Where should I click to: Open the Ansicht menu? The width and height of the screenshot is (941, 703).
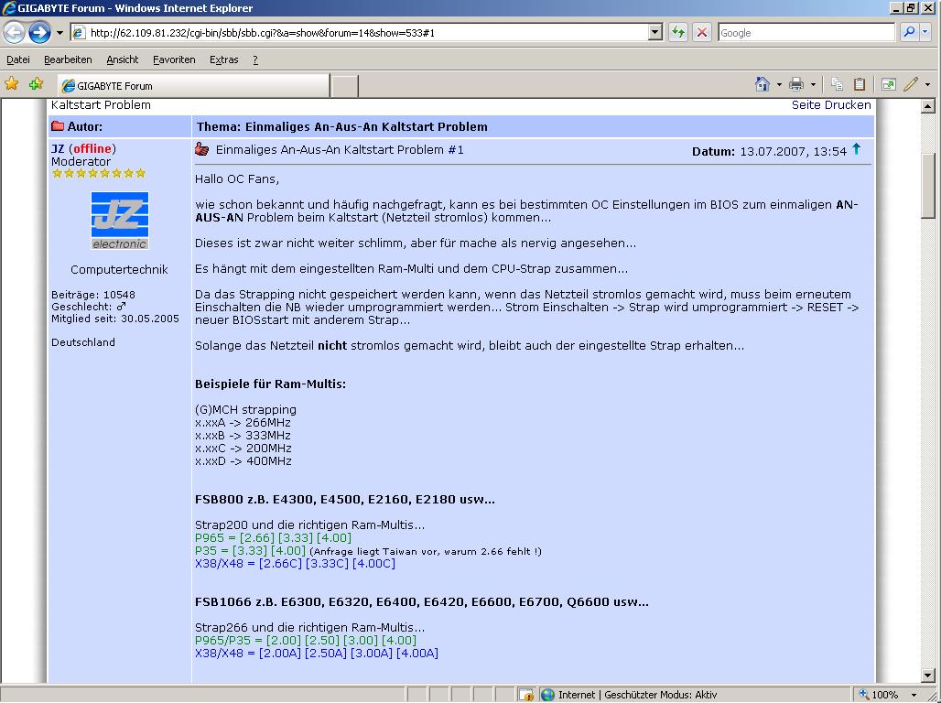123,59
